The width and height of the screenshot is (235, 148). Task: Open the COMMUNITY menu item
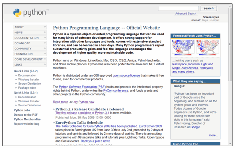(x=30, y=49)
